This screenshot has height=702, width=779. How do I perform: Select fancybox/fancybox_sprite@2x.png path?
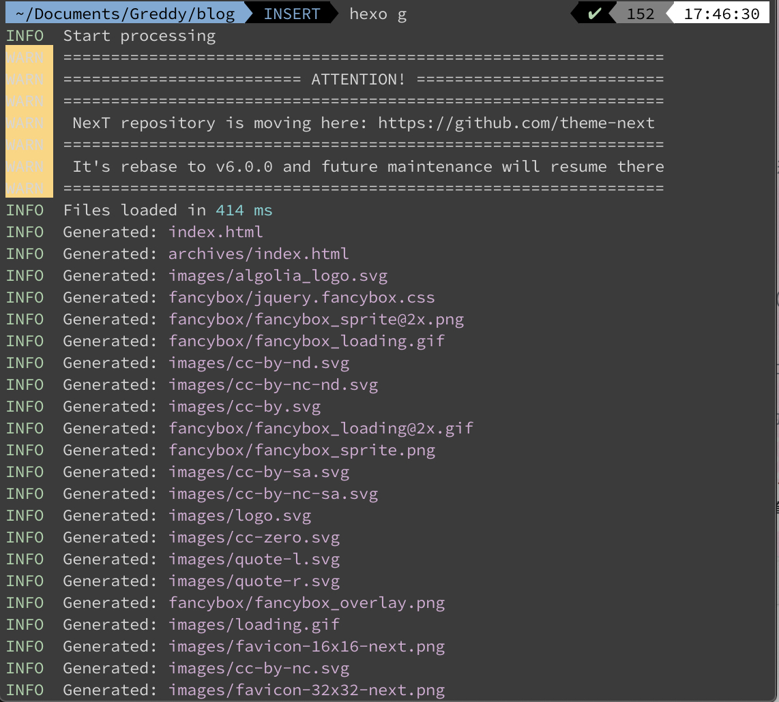(316, 320)
